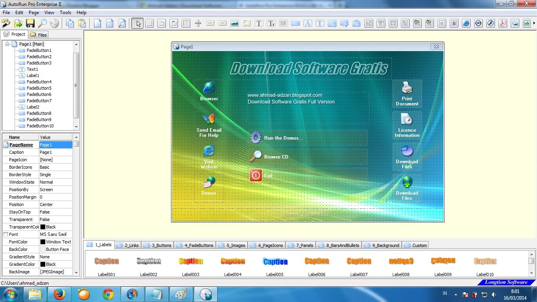This screenshot has height=302, width=537.
Task: Insert the Flash object icon
Action: coord(491,23)
